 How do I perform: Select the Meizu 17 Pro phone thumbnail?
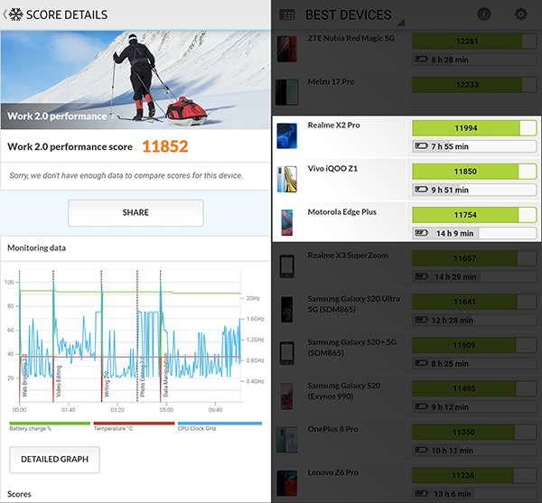tap(286, 92)
